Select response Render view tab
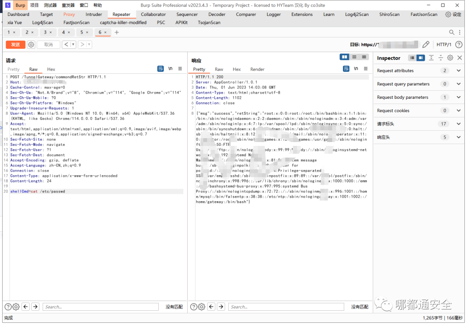Screen dimensions: 467x325 [x=257, y=69]
